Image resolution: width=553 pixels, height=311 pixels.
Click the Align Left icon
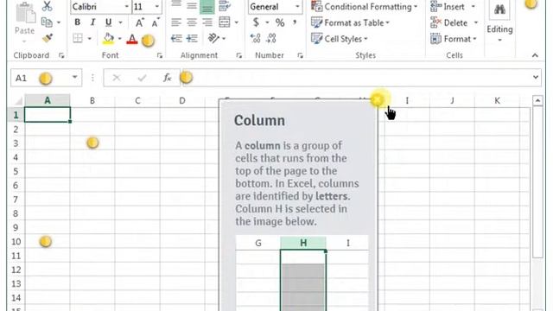coord(175,22)
